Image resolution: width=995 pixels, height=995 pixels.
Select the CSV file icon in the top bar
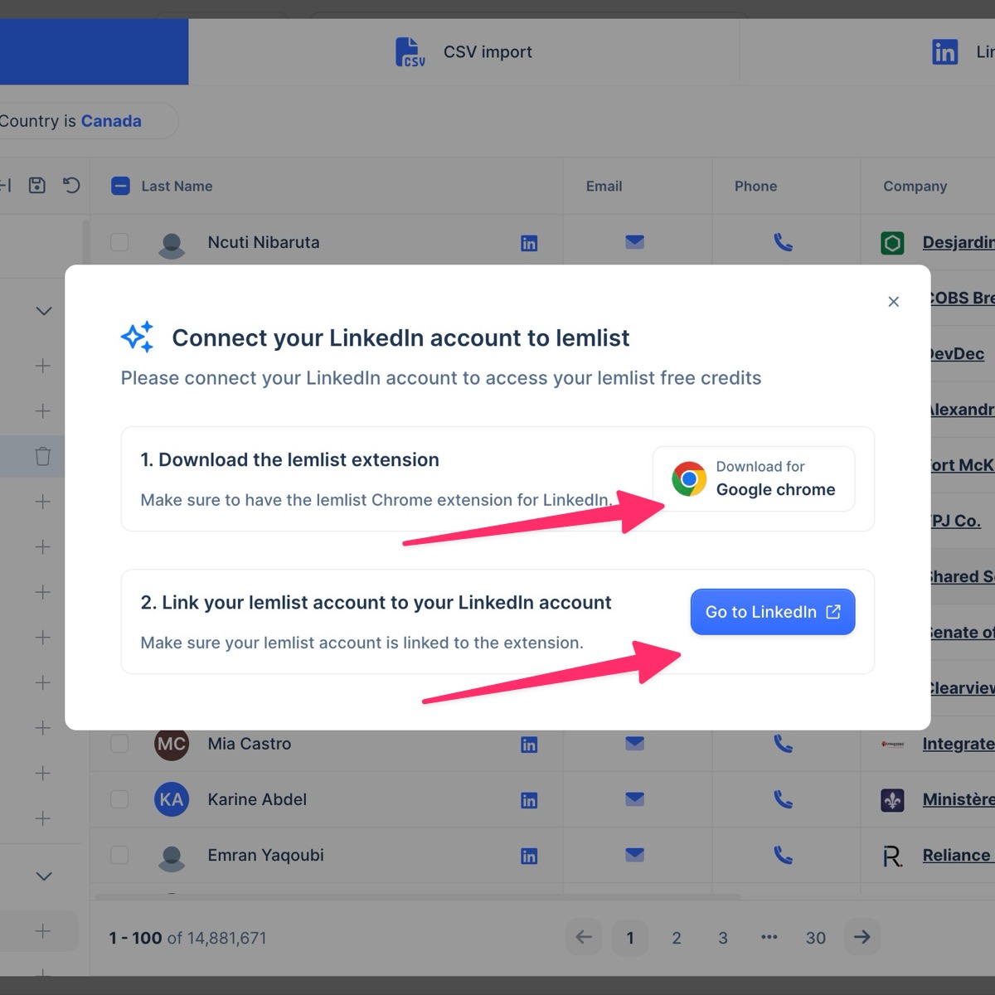click(x=410, y=51)
